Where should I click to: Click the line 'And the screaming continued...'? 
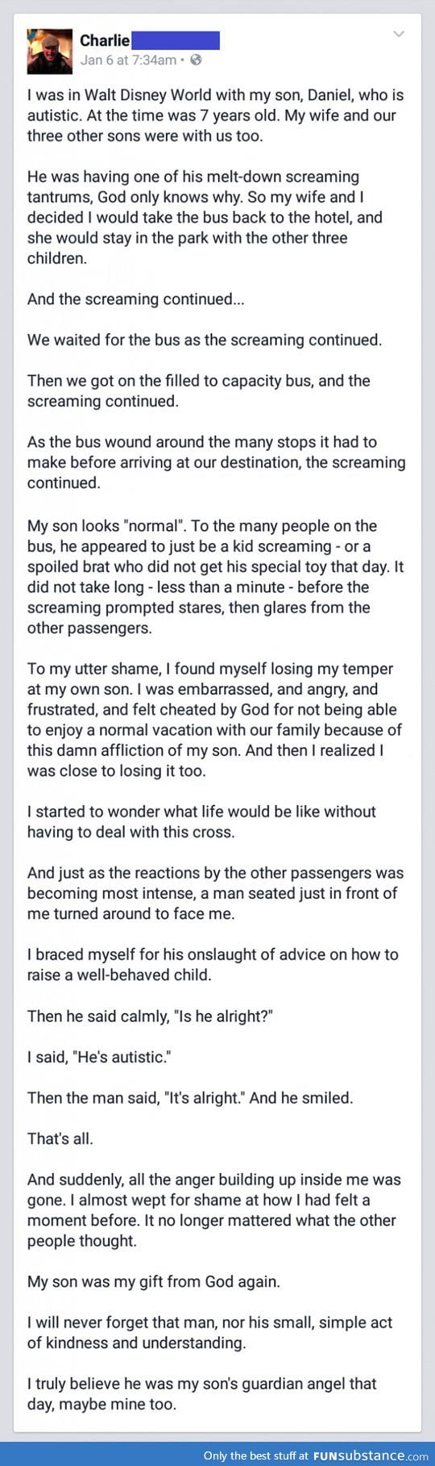click(135, 299)
